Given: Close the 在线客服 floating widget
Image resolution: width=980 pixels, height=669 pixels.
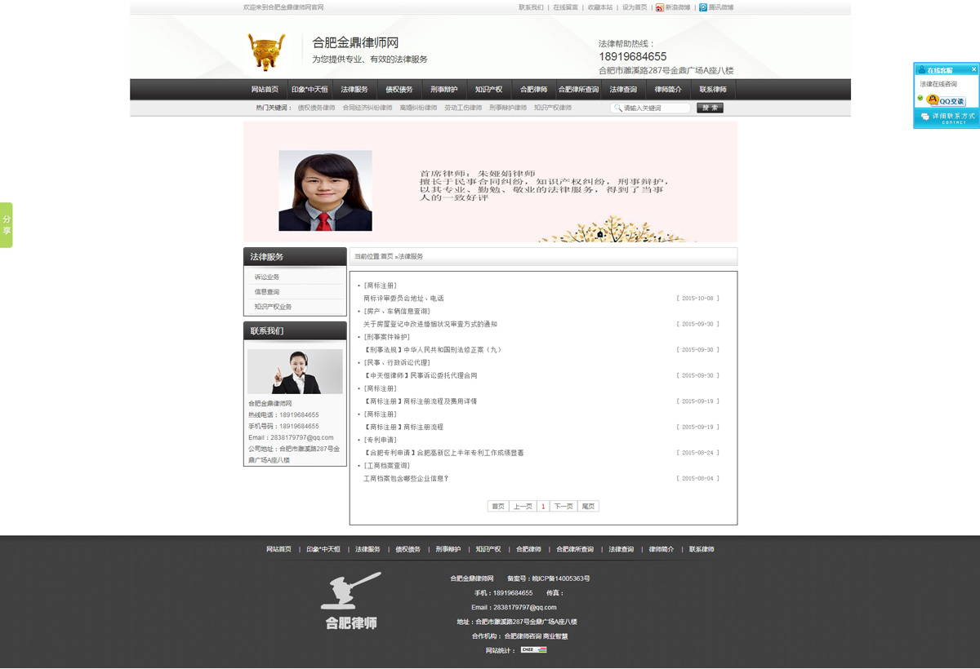Looking at the screenshot, I should pyautogui.click(x=973, y=70).
